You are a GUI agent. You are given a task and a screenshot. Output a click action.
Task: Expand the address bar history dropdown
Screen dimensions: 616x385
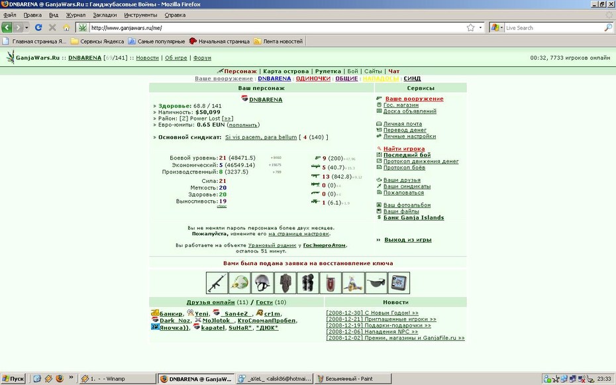[x=480, y=28]
